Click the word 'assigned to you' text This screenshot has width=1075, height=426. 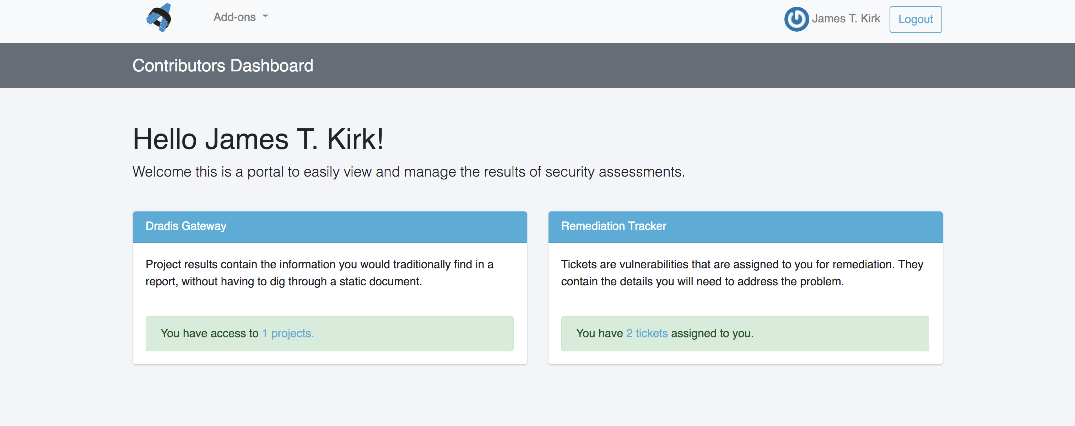coord(712,333)
